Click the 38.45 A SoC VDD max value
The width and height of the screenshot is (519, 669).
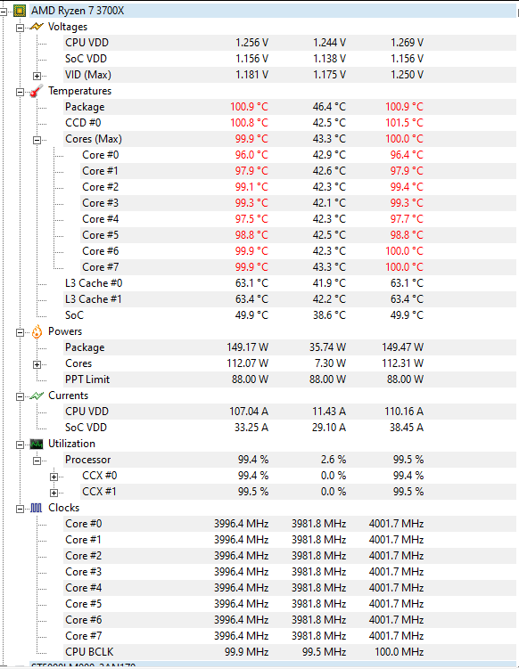[407, 428]
